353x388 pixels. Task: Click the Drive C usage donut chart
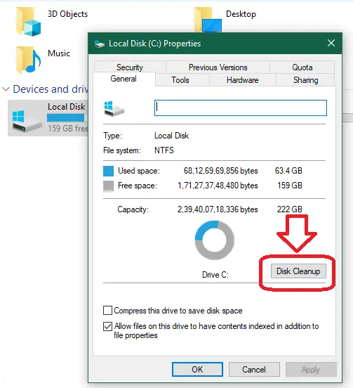[215, 240]
